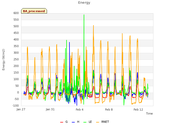Click the green LE legend color marker
This screenshot has width=169, height=127.
coord(85,122)
